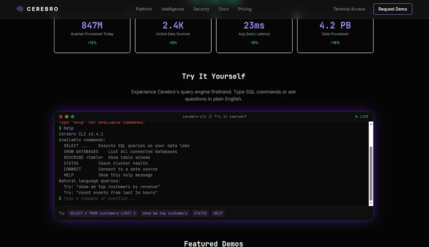Image resolution: width=429 pixels, height=247 pixels.
Task: Click the Try It Yourself heading
Action: tap(213, 76)
